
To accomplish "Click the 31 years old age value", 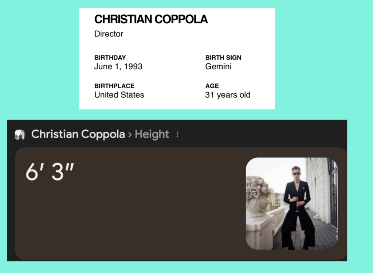I will click(x=228, y=95).
